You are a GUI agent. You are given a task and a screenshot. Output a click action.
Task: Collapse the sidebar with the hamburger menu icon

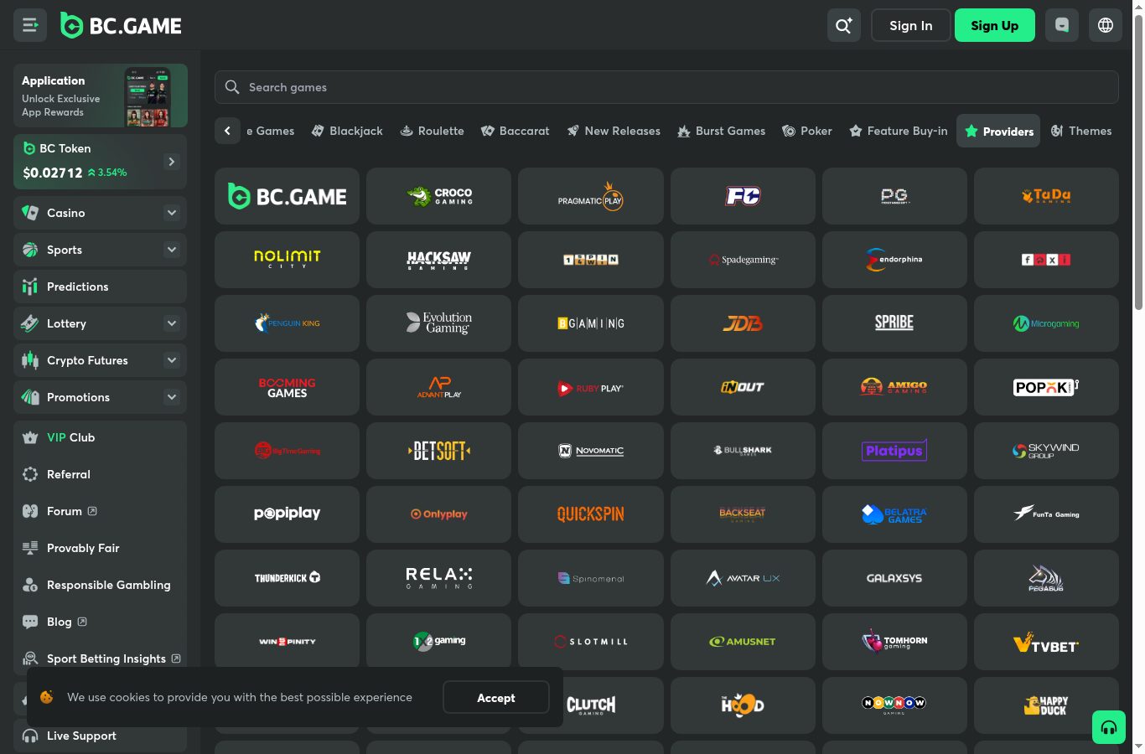(30, 25)
